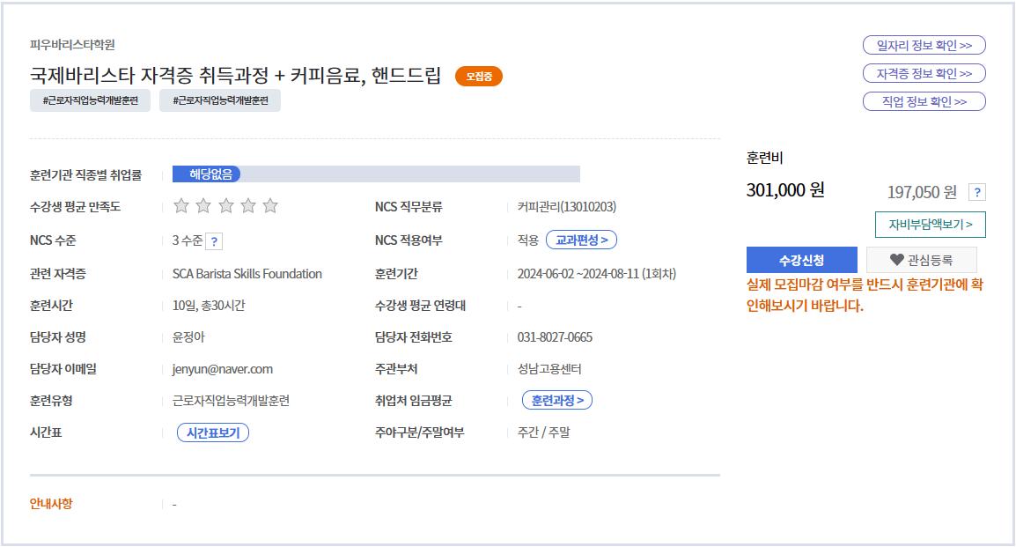Open the 일자리 정보 확인 link
The image size is (1016, 547).
(x=924, y=46)
